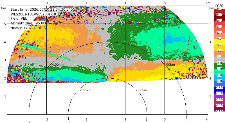Viewport: 225px width, 123px height.
Task: Click the right 2.00km range ring label
Action: (141, 90)
